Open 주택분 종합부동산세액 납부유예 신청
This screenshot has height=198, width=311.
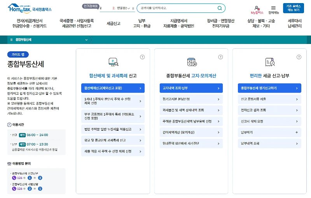pyautogui.click(x=191, y=121)
